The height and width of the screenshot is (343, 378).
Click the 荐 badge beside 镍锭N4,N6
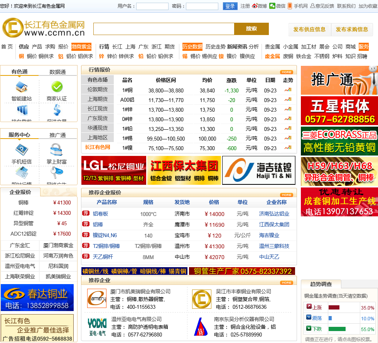tap(86, 235)
